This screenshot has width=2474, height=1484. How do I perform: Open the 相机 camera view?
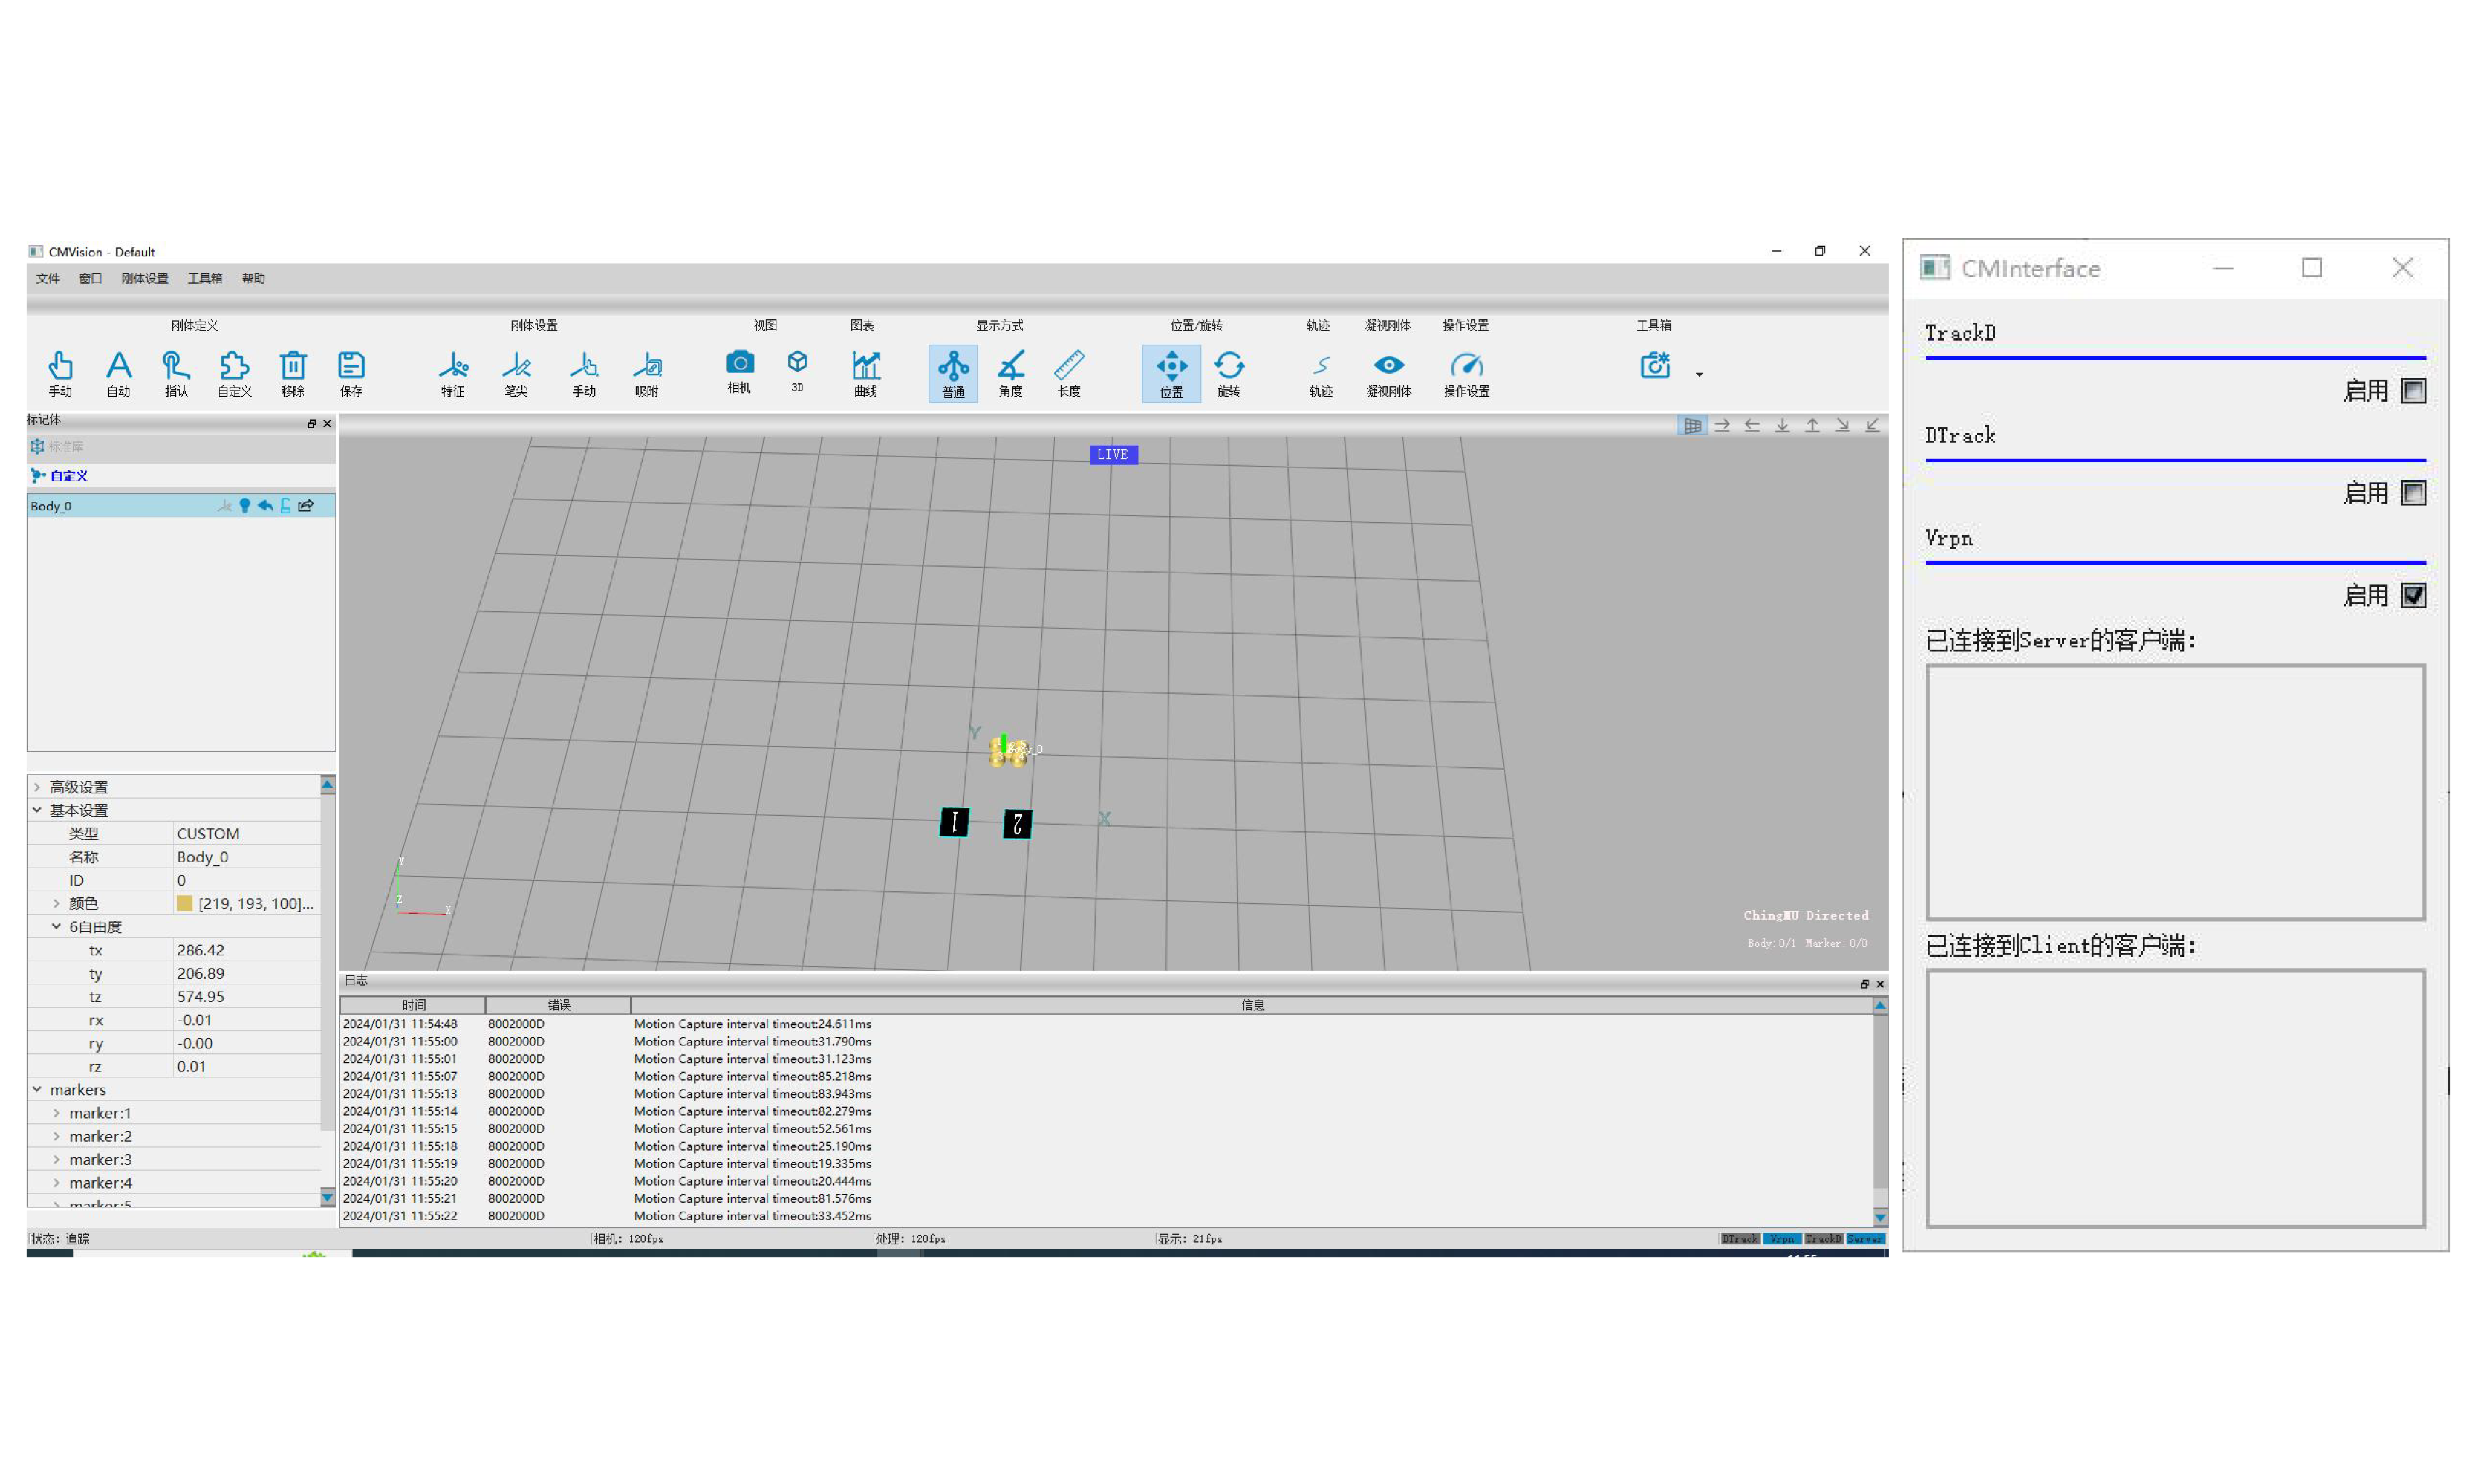(x=740, y=363)
